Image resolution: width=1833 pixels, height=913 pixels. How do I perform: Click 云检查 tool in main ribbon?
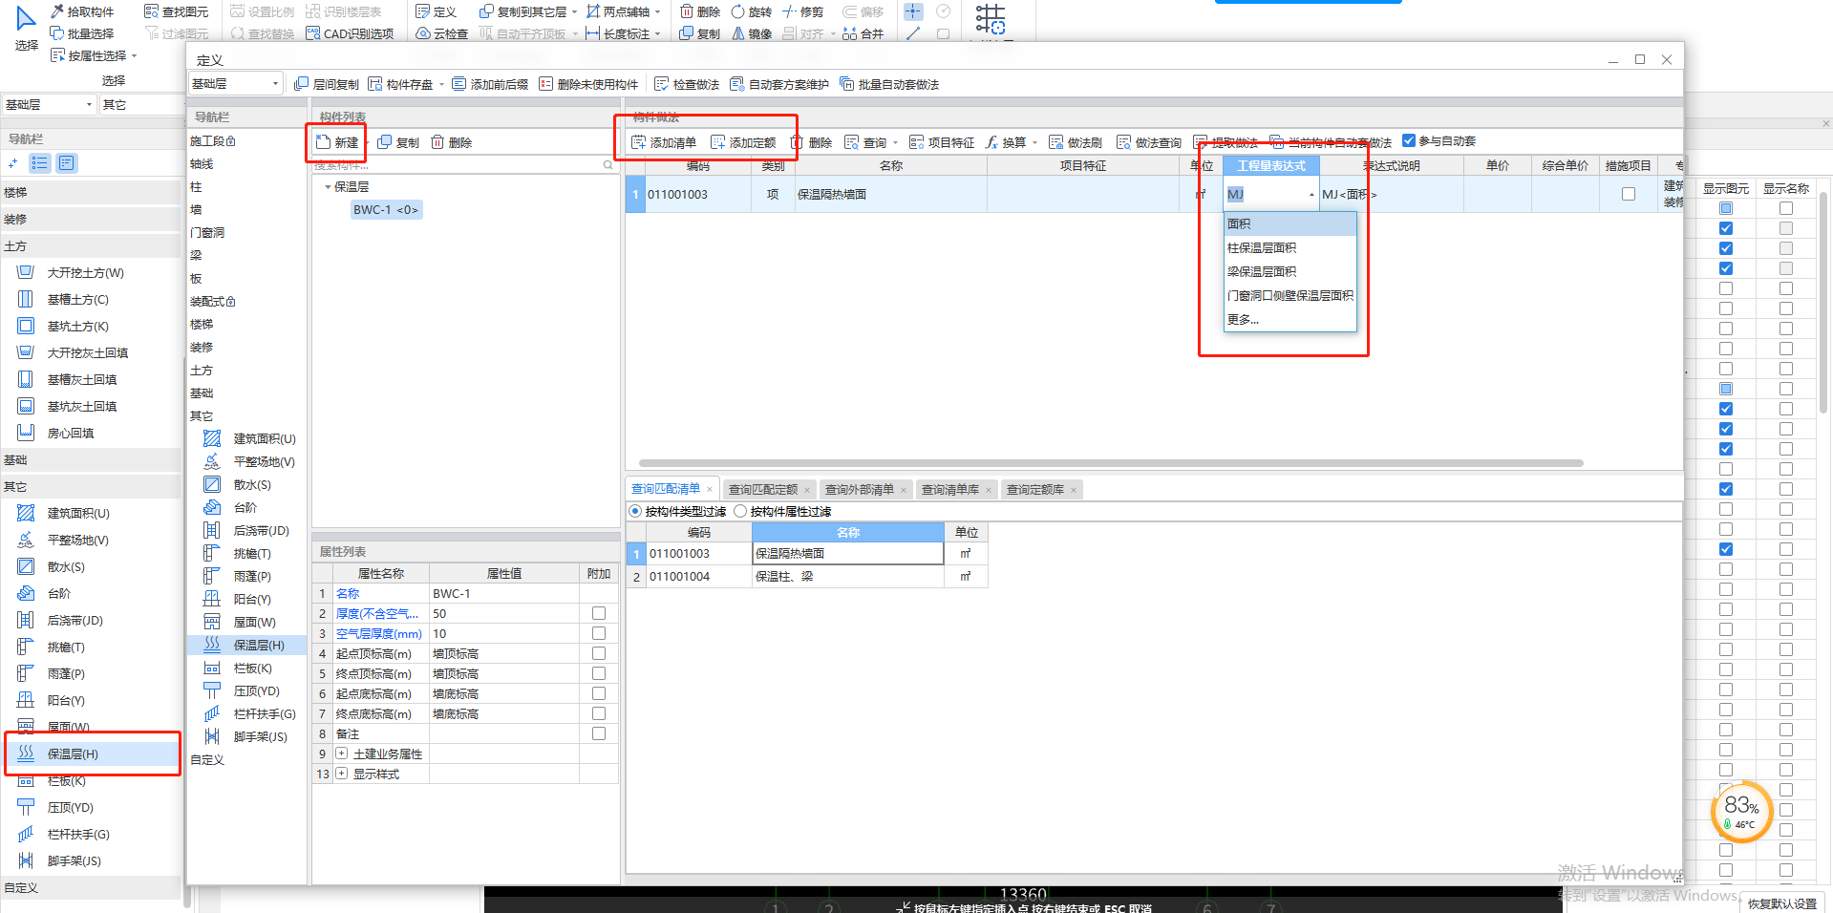click(x=442, y=33)
